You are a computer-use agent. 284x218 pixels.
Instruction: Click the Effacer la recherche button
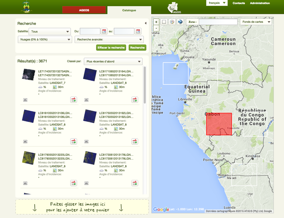(x=111, y=48)
